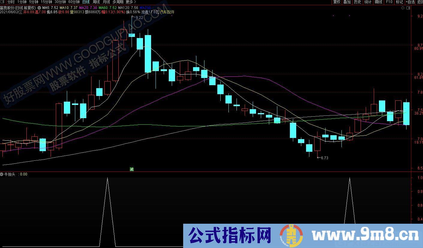Open the 统计 statistics button
This screenshot has width=423, height=248.
tap(368, 2)
